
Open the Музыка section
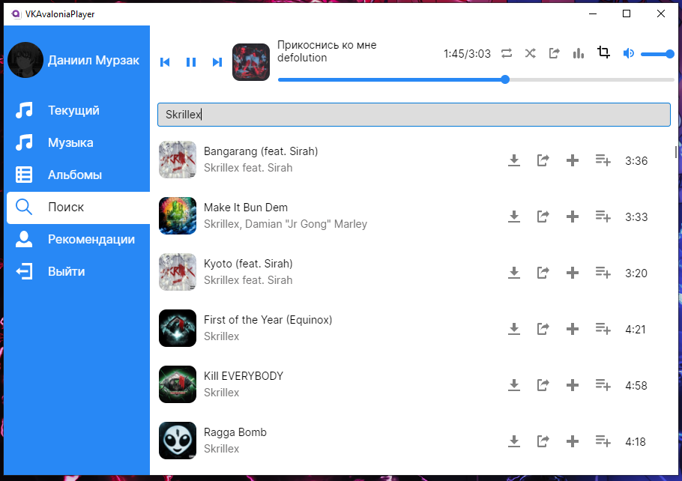coord(78,142)
